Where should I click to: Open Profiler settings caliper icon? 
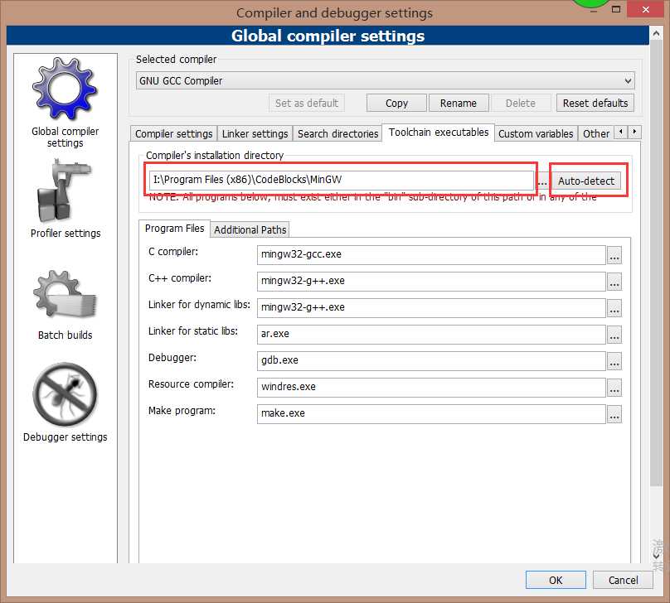(65, 191)
